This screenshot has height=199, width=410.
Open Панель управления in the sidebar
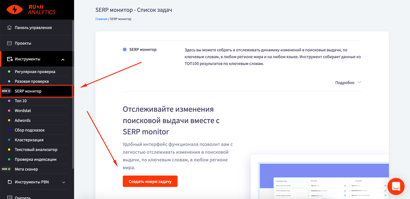click(x=33, y=28)
